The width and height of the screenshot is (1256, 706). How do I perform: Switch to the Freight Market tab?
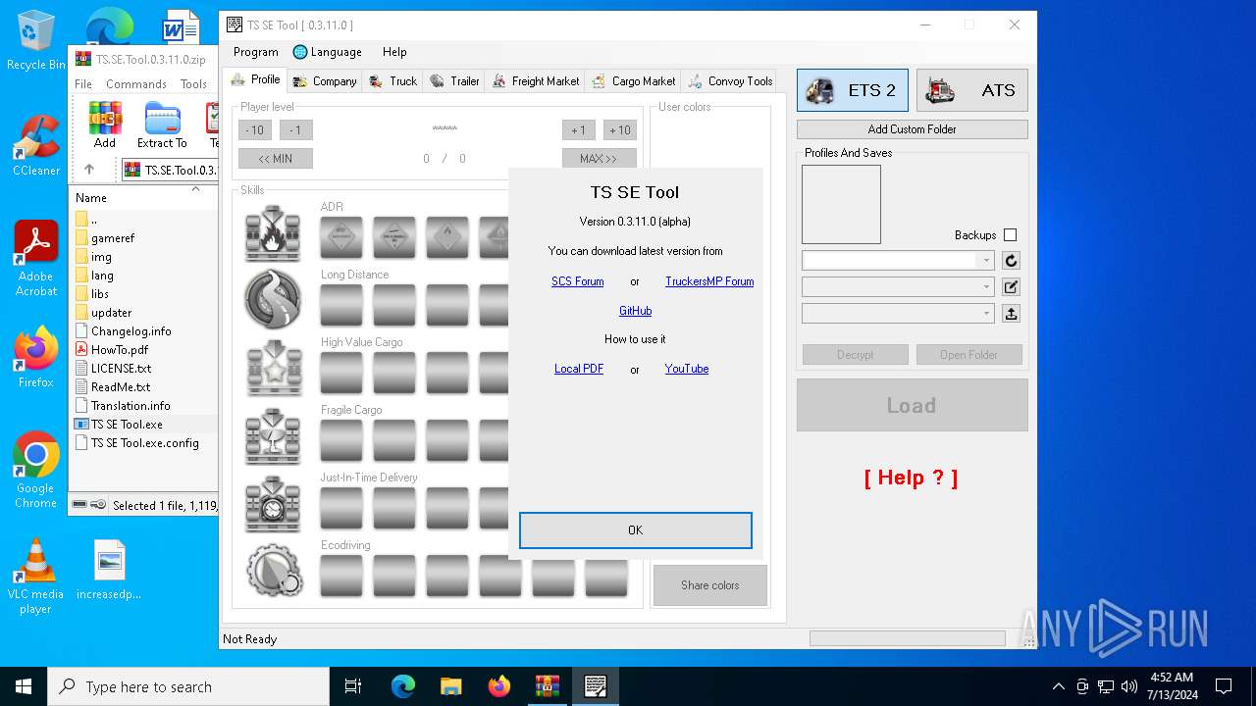point(536,81)
